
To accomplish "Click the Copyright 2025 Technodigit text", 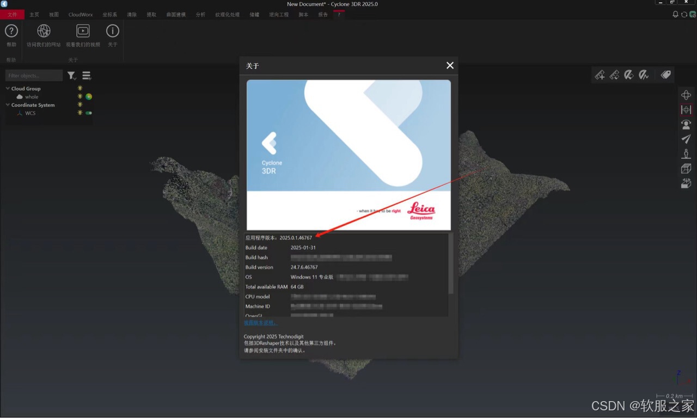I will click(x=274, y=336).
